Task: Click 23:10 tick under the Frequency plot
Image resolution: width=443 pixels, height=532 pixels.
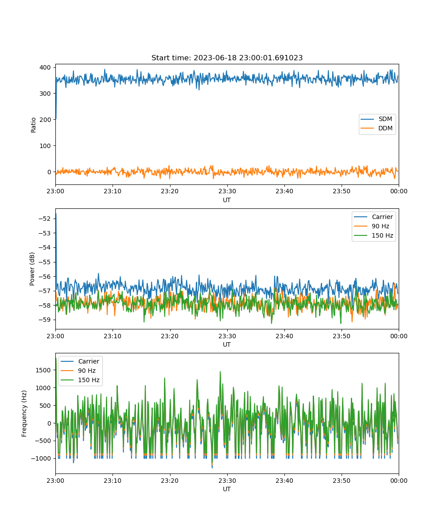Action: [113, 480]
